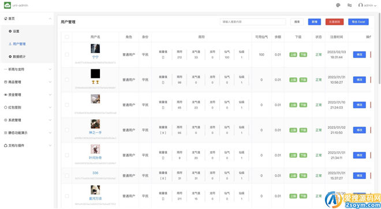Expand the sidebar group below 数据统计

(x=50, y=69)
